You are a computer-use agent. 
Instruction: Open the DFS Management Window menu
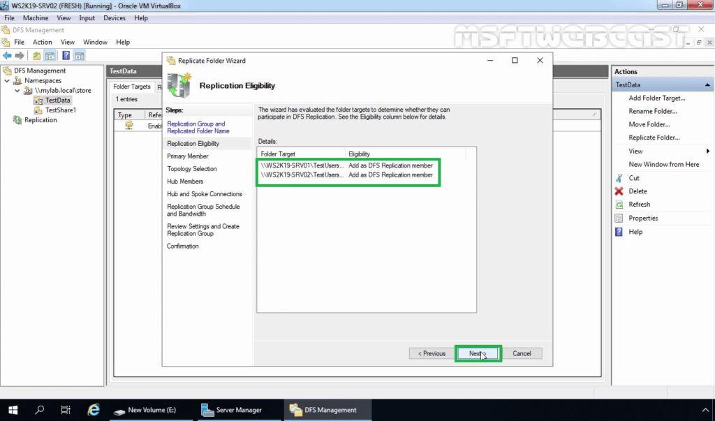(x=95, y=42)
